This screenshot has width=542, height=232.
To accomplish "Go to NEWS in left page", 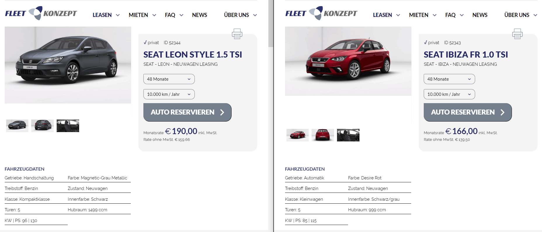I will click(x=199, y=15).
